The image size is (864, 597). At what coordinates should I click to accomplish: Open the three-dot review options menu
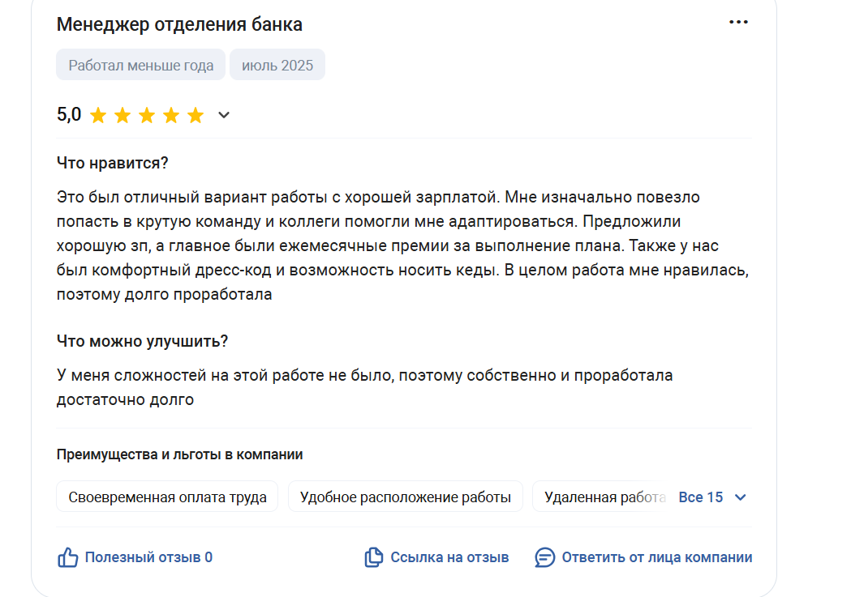click(738, 22)
